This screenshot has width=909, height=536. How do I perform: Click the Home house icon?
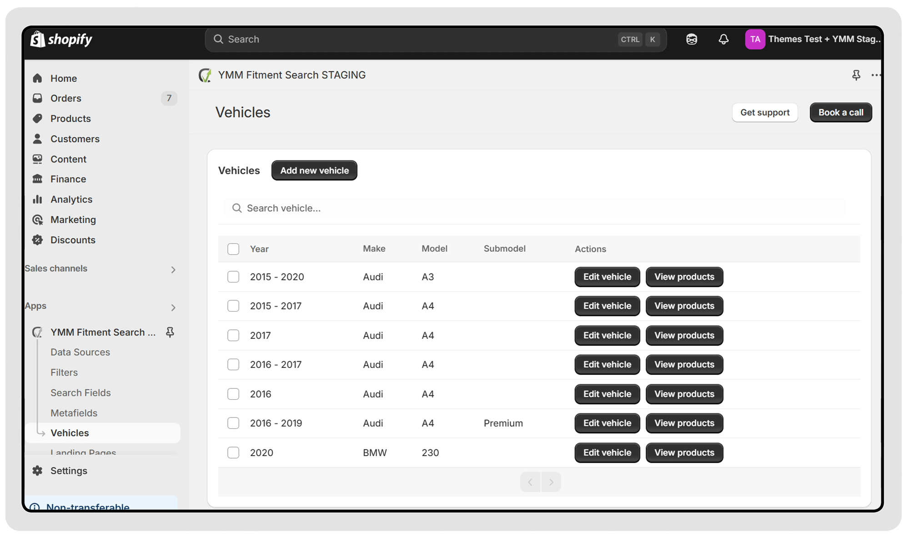coord(37,78)
